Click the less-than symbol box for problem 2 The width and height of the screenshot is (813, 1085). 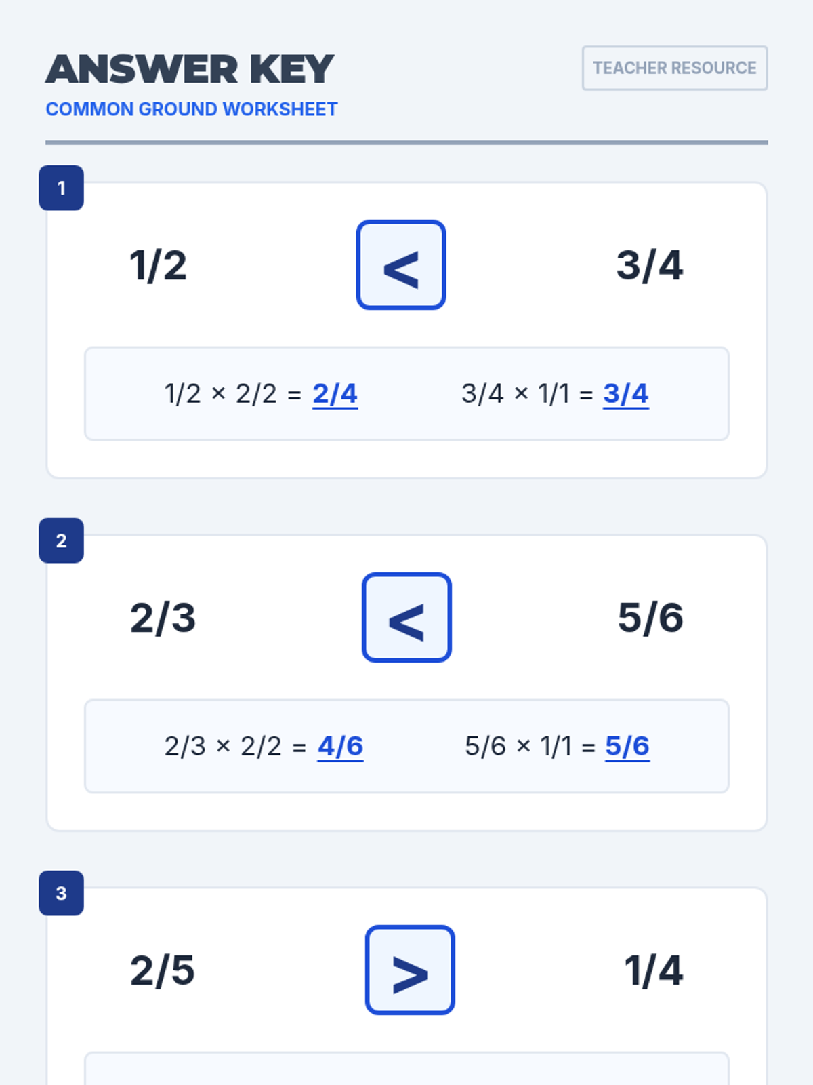406,617
